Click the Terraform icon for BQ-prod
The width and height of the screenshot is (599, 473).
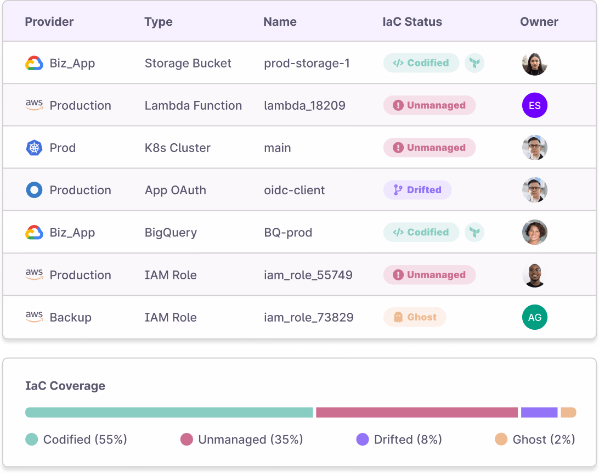(474, 232)
